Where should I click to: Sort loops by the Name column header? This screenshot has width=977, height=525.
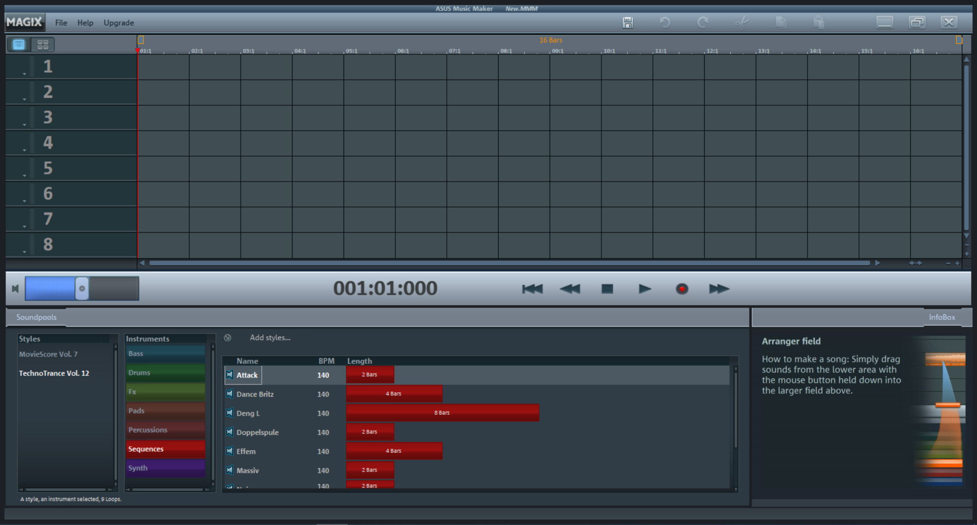247,361
